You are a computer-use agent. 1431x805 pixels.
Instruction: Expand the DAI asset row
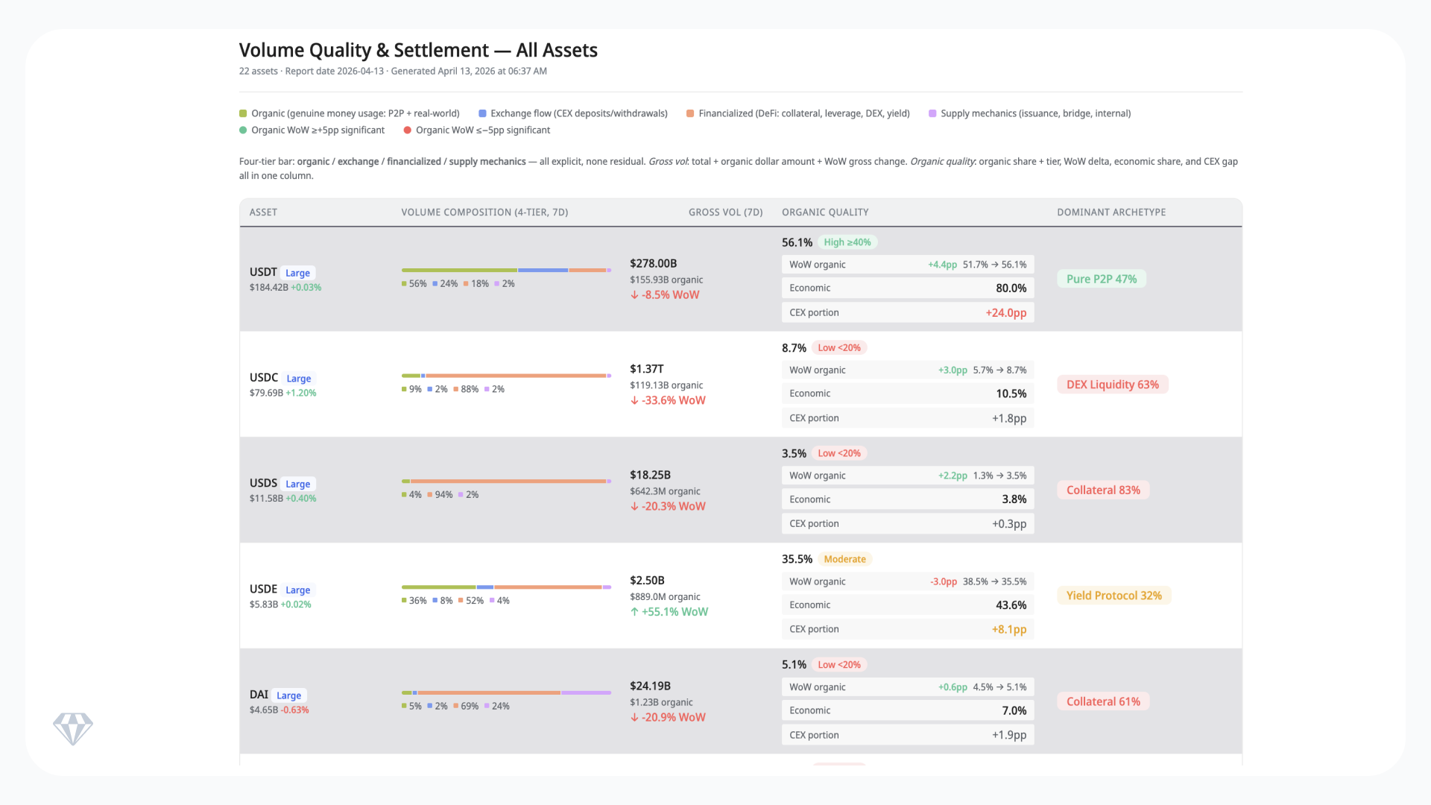[x=259, y=694]
